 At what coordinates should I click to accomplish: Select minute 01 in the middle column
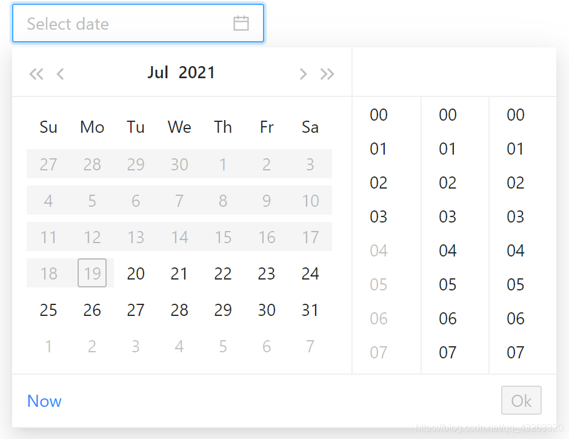coord(447,149)
